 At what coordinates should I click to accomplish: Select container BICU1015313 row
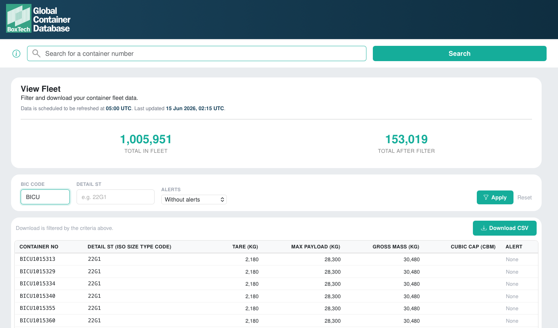point(276,259)
